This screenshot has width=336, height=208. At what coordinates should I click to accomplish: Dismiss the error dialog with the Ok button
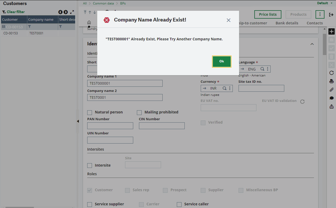(221, 61)
